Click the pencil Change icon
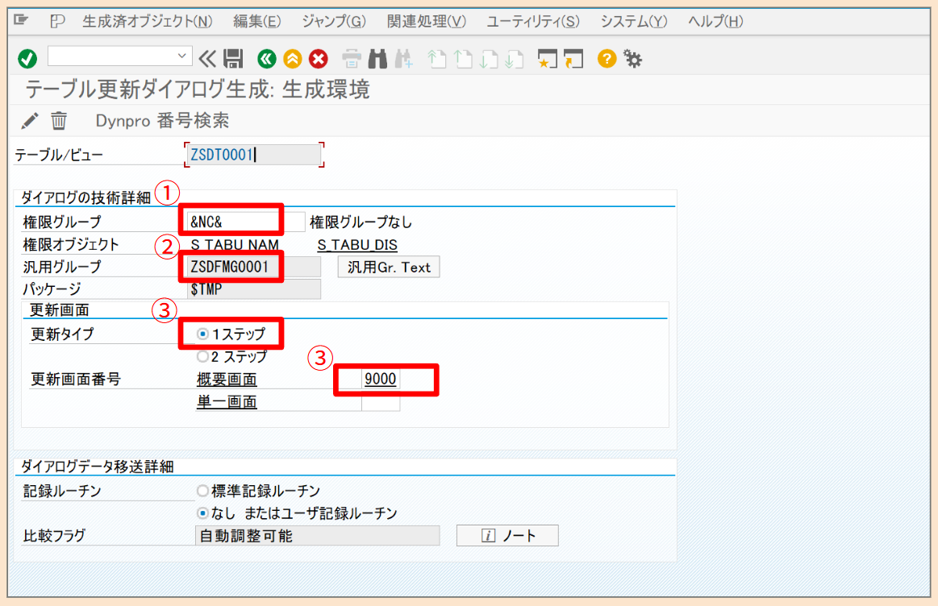Image resolution: width=938 pixels, height=606 pixels. [x=30, y=121]
